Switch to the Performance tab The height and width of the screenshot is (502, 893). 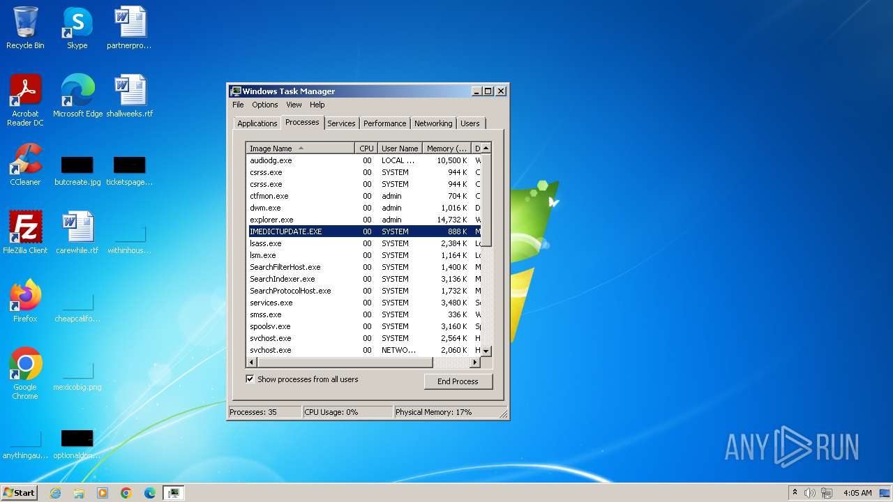point(384,123)
